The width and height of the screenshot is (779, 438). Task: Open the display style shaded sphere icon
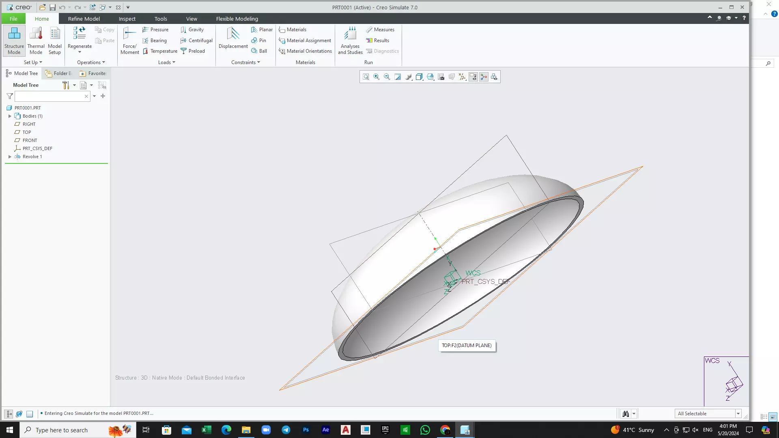click(409, 77)
